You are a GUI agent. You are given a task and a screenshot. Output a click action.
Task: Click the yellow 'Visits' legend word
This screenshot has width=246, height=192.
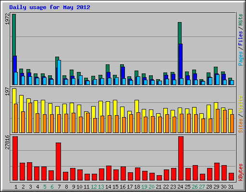241,105
